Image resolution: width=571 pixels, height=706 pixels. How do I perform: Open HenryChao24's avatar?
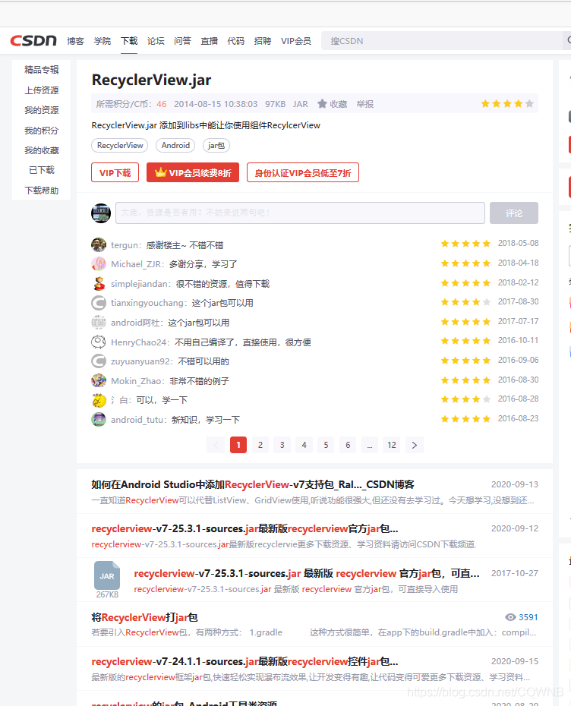[x=99, y=342]
